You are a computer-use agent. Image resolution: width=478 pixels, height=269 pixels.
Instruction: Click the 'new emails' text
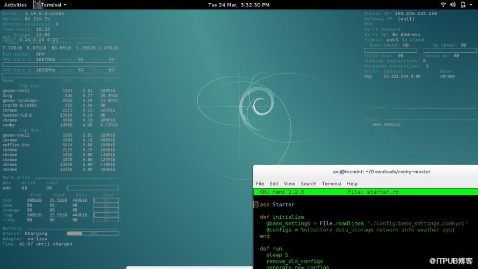386,124
